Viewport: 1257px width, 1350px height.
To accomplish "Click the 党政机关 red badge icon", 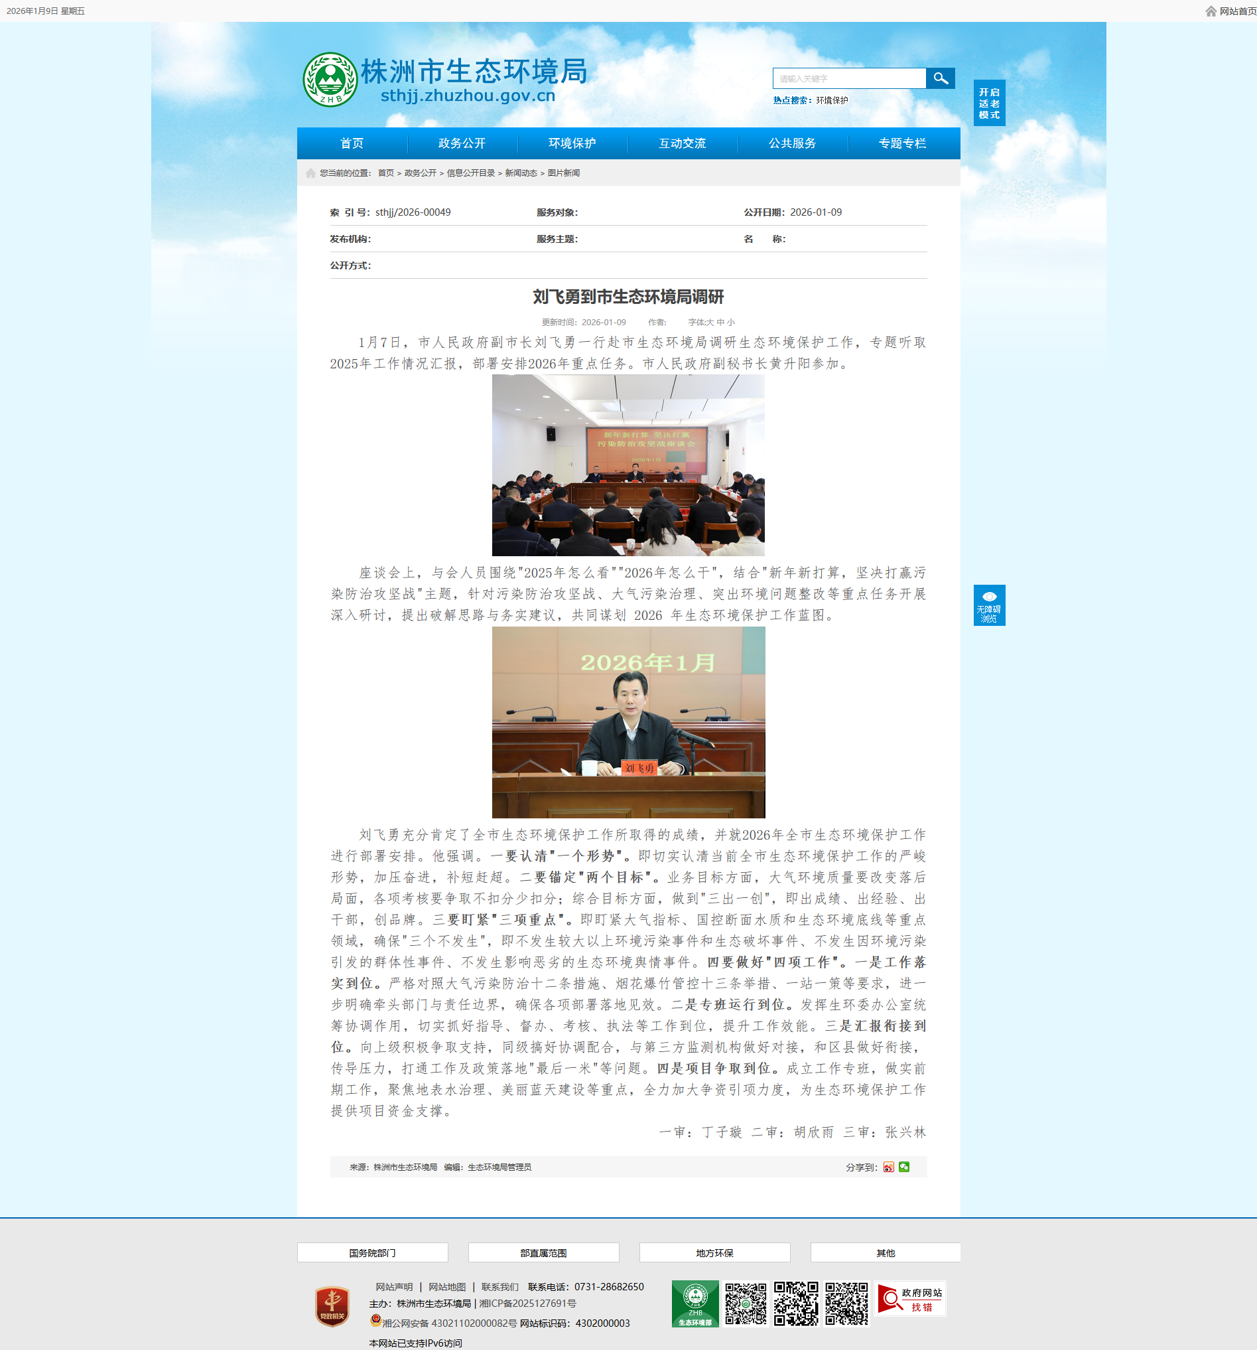I will [x=332, y=1306].
